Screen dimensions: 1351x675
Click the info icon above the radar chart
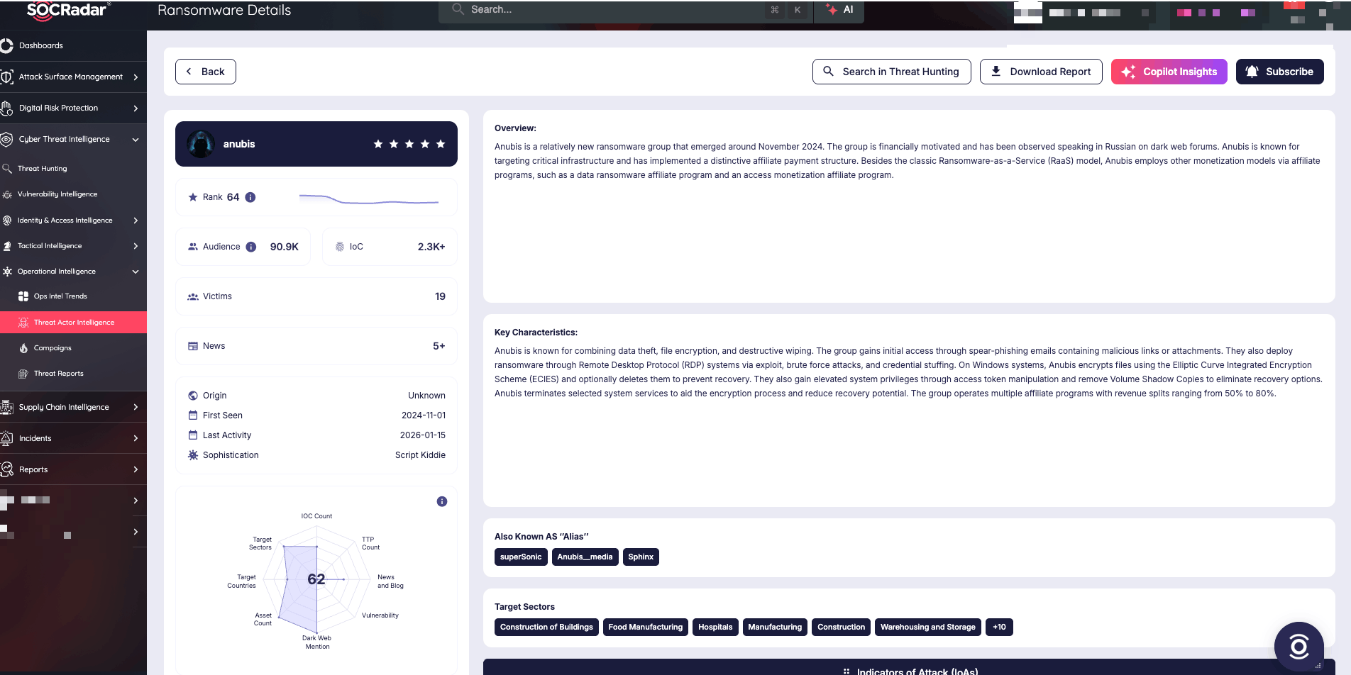tap(442, 501)
